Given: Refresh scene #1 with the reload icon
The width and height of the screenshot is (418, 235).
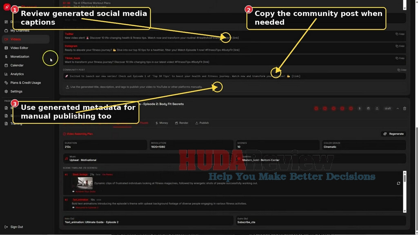Looking at the screenshot, I should pos(398,183).
